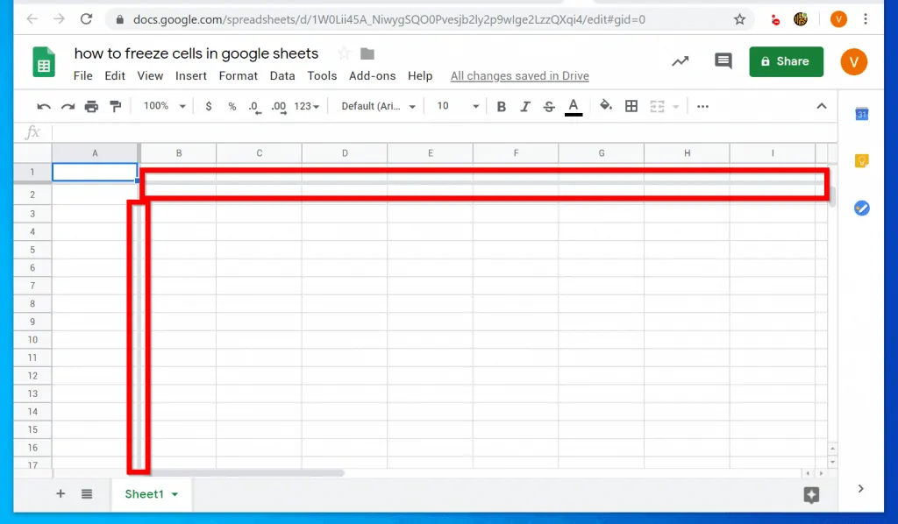Open the Google Calendar side panel icon
Screen dimensions: 898x524
tap(861, 114)
